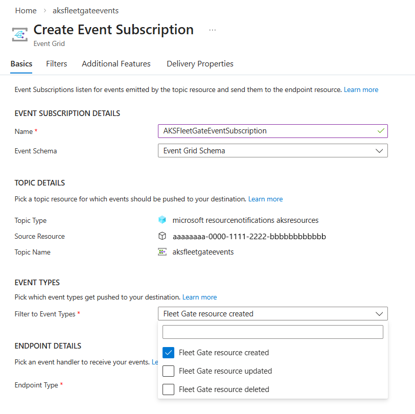The image size is (415, 414).
Task: Open the Additional Features tab
Action: [116, 64]
